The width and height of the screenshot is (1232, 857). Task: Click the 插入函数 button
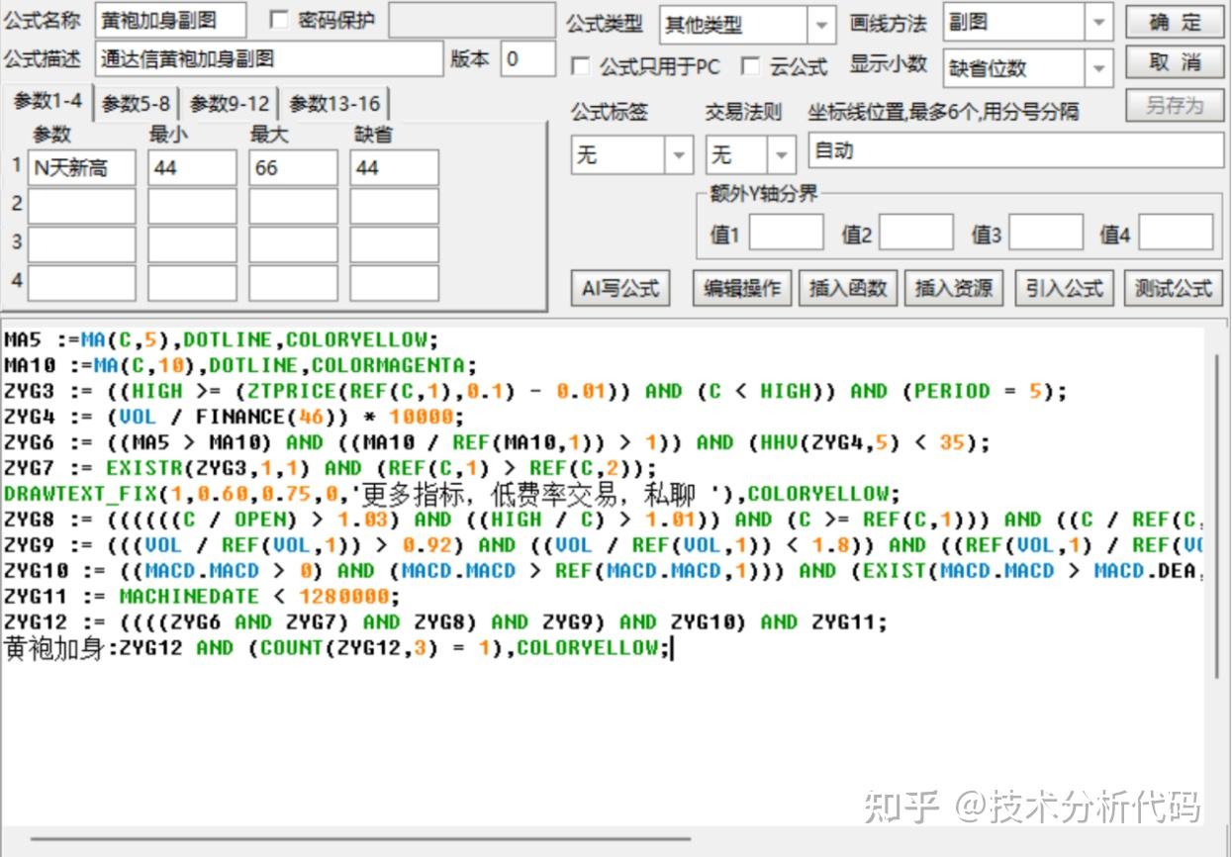pyautogui.click(x=849, y=288)
